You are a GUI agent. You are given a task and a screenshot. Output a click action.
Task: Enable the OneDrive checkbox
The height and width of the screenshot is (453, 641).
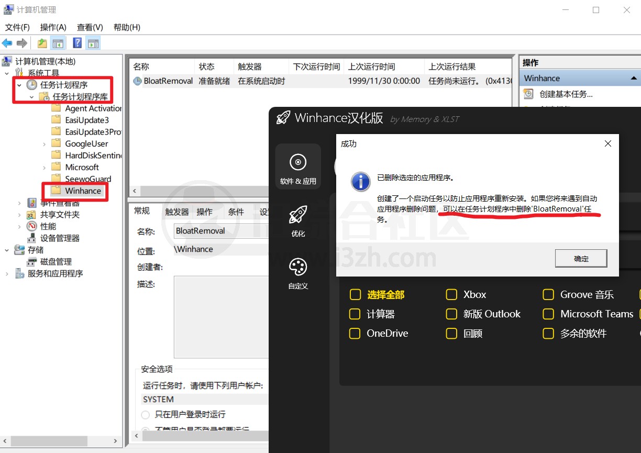tap(355, 333)
